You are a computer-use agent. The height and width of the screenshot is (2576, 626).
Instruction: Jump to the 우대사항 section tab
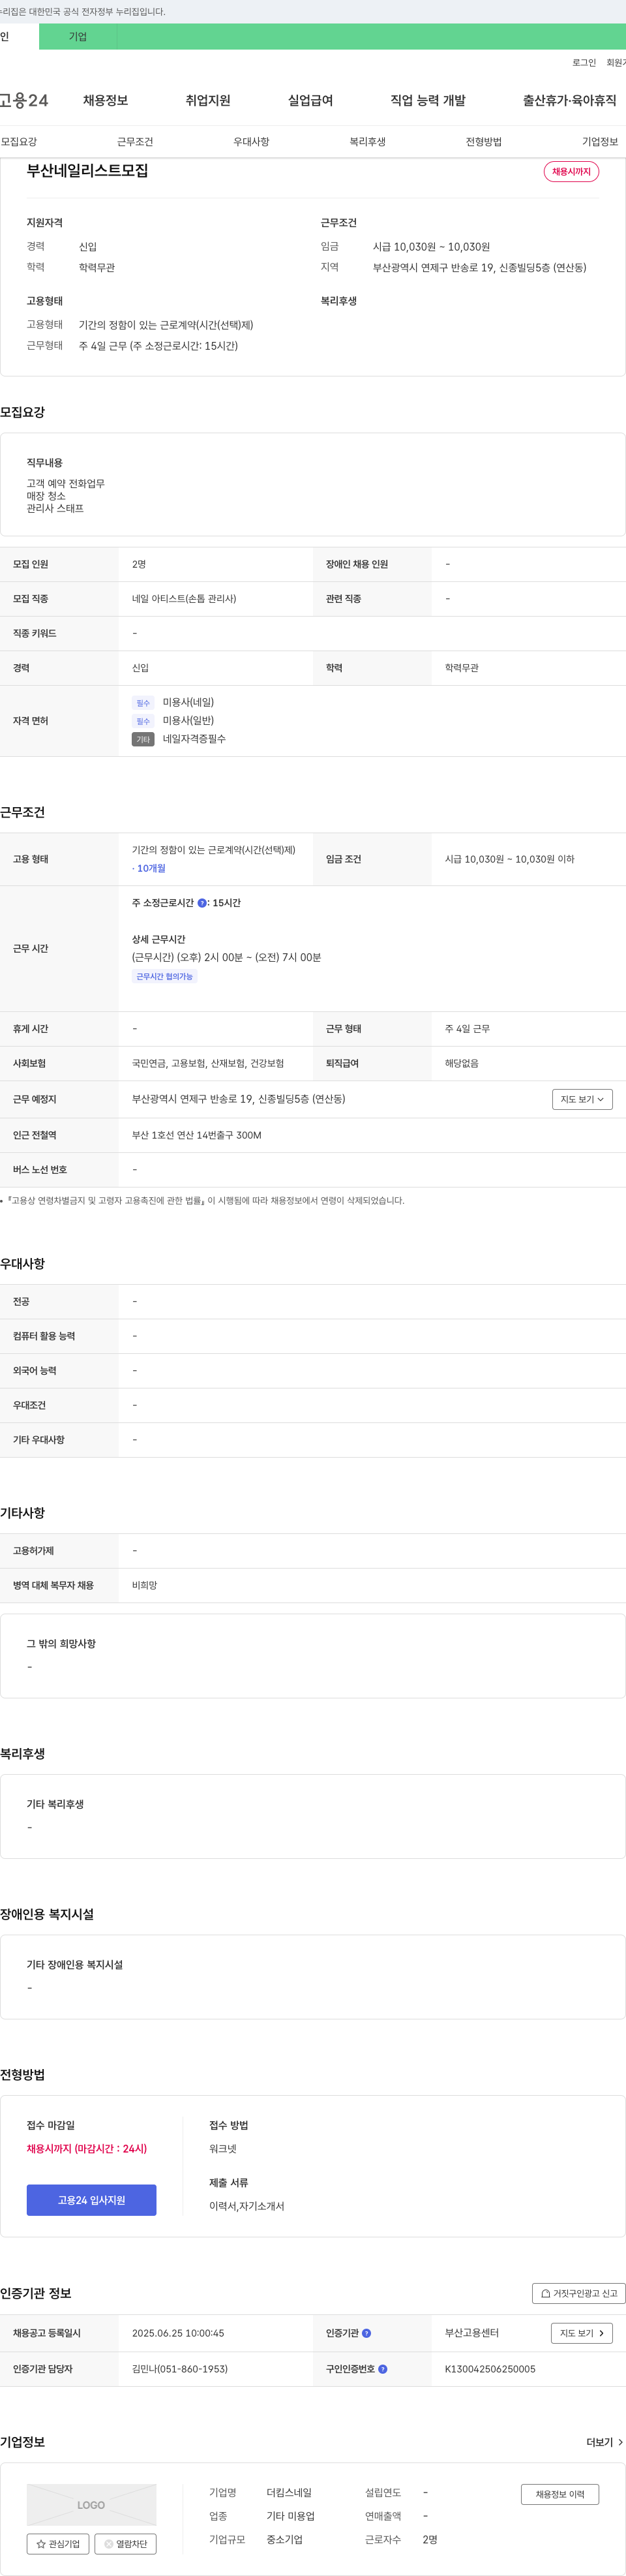click(x=251, y=142)
